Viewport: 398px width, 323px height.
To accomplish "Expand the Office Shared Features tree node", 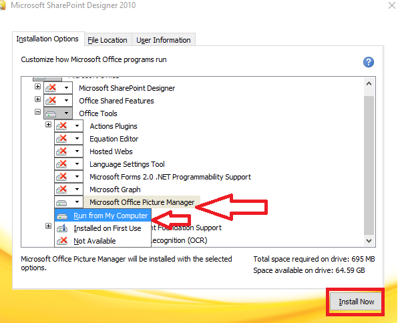I will [37, 99].
